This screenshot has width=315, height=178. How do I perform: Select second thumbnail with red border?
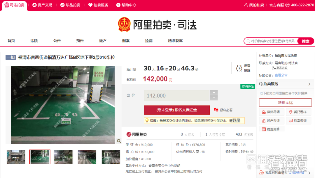click(40, 157)
